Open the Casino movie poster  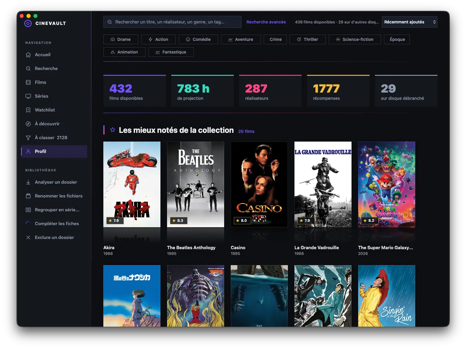[x=259, y=184]
